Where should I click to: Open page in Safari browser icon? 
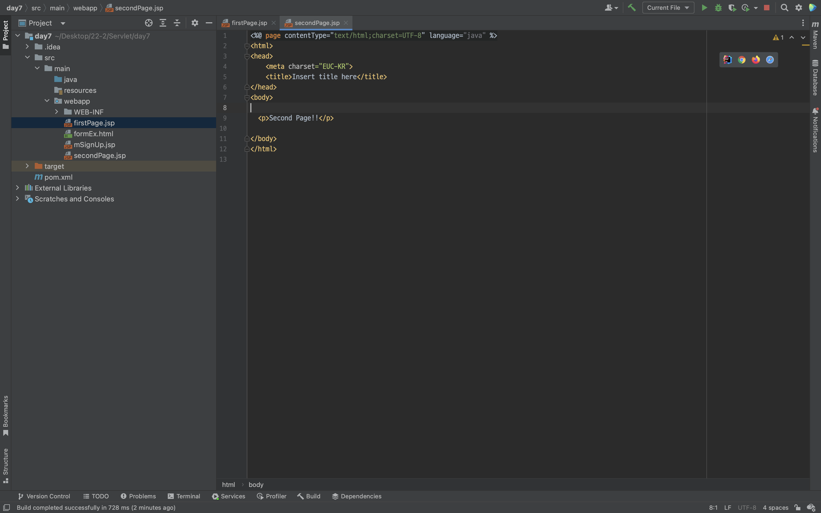[770, 60]
